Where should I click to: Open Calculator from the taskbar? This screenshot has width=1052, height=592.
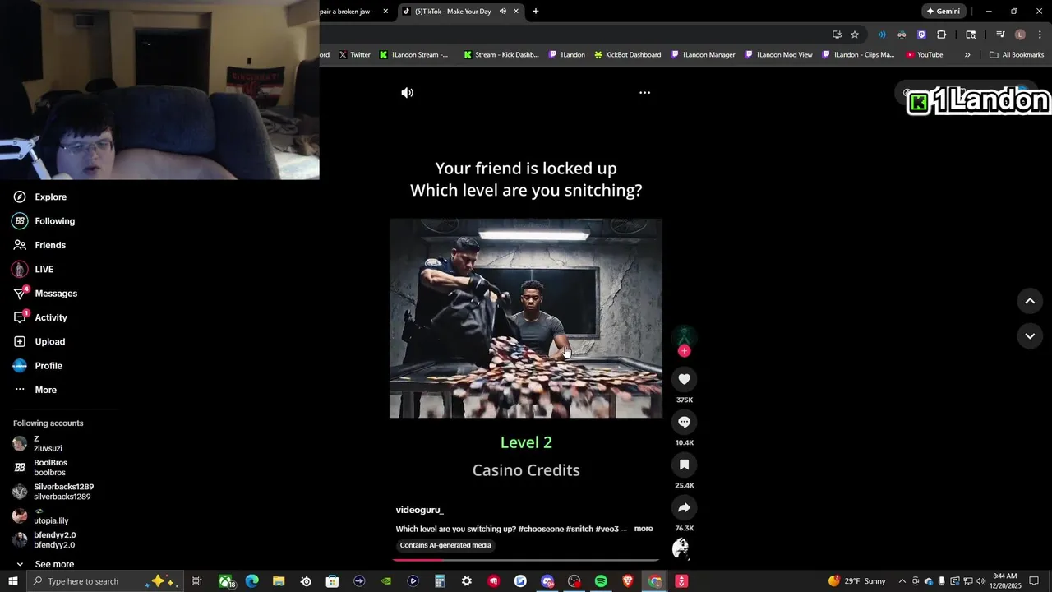click(x=440, y=581)
